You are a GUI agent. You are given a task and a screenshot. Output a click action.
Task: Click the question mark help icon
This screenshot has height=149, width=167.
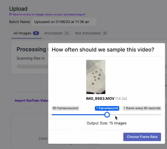click(x=10, y=14)
